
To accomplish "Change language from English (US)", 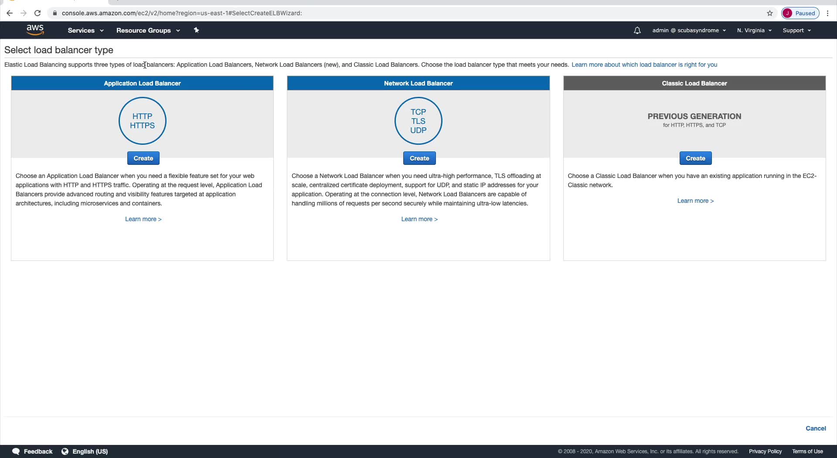I will pyautogui.click(x=90, y=451).
